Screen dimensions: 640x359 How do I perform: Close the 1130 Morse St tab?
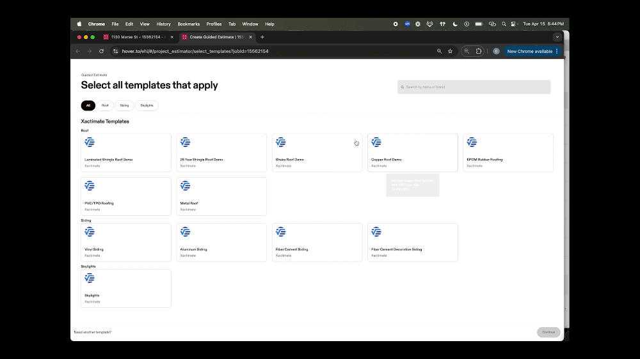tap(172, 37)
